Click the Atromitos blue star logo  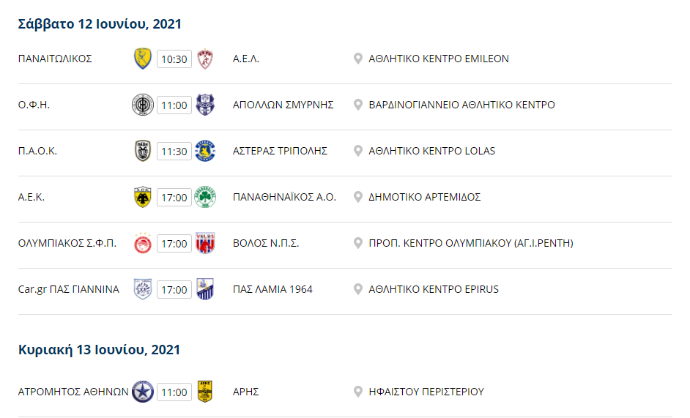[143, 392]
